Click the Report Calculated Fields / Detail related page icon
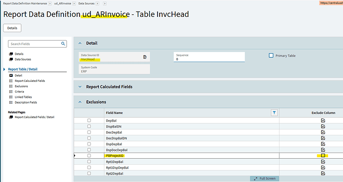Image resolution: width=343 pixels, height=182 pixels. click(x=11, y=117)
